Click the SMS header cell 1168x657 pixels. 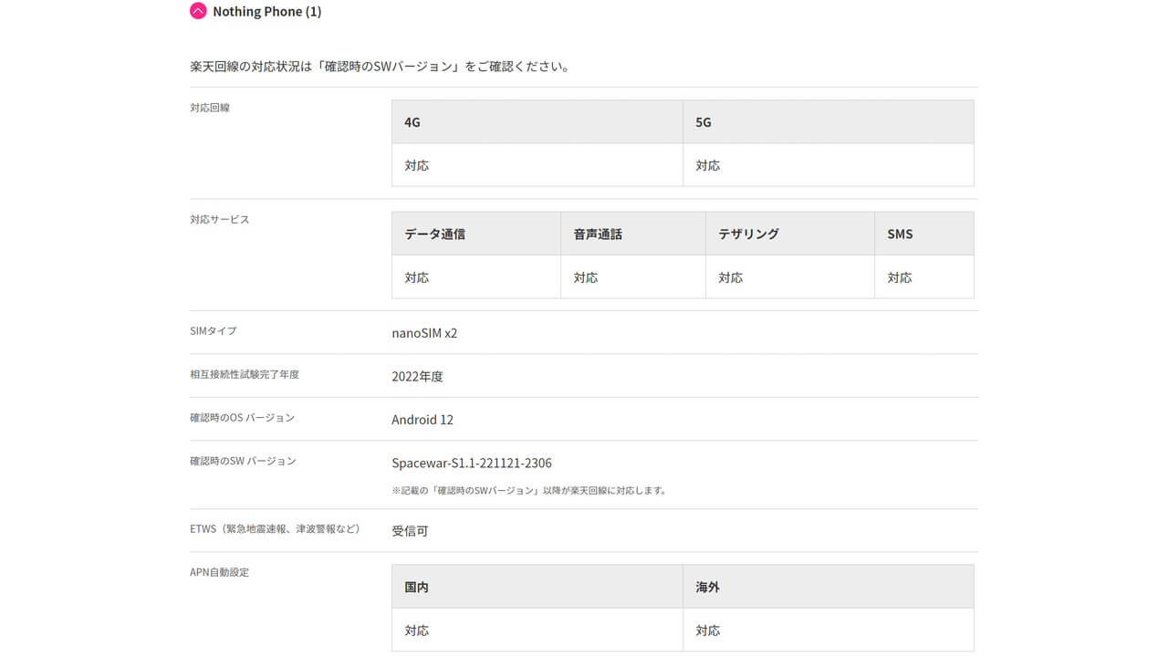click(901, 234)
